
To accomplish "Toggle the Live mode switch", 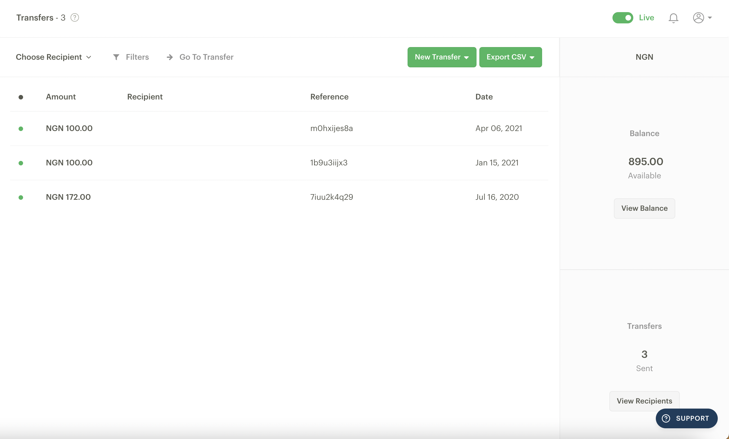I will (x=622, y=18).
